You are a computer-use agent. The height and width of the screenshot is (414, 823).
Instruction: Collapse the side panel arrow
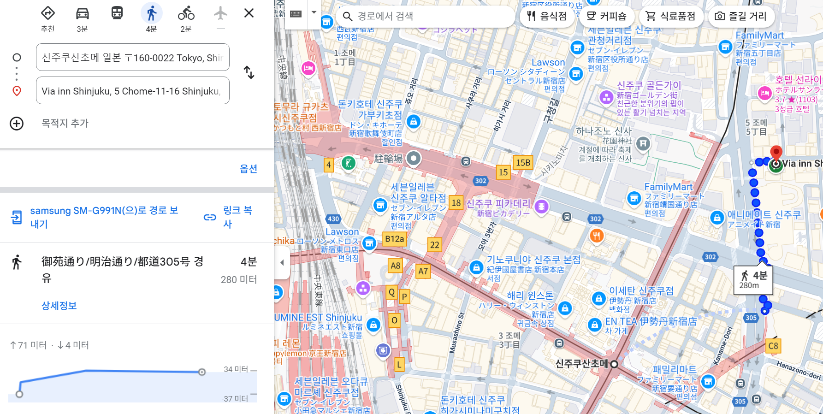282,263
